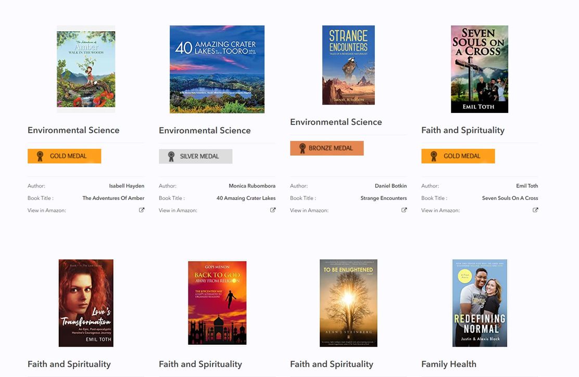Viewport: 579px width, 377px height.
Task: Click author name Monica Rubombora
Action: pyautogui.click(x=252, y=186)
